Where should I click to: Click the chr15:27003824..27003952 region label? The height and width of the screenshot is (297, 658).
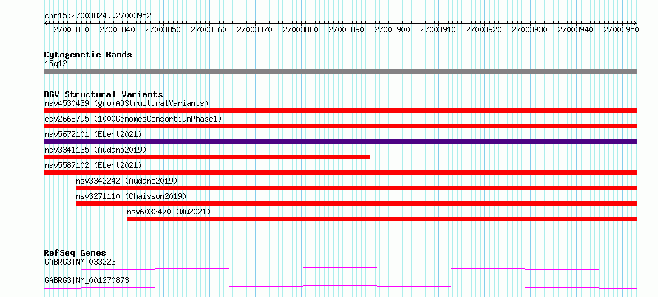(98, 15)
